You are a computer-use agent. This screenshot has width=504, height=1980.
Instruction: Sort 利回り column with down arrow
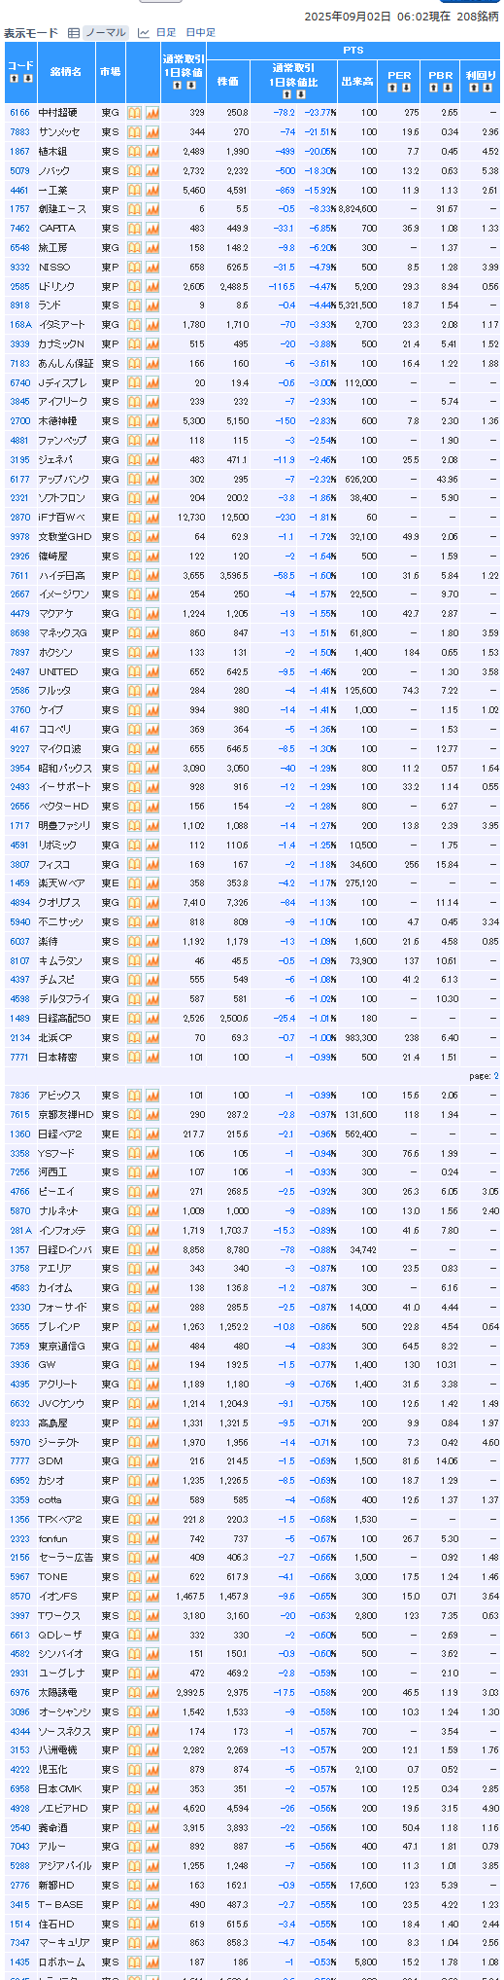pyautogui.click(x=487, y=89)
